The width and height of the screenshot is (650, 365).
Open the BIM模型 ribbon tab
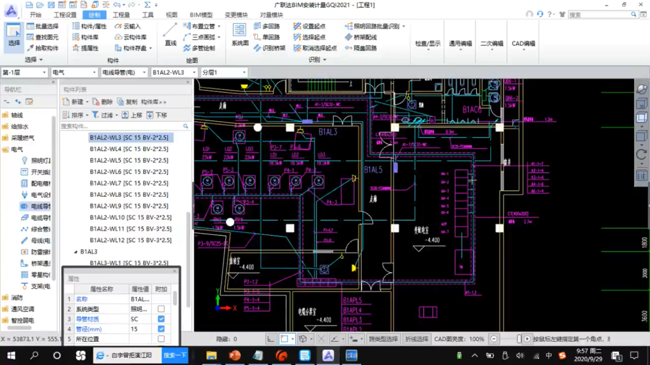click(201, 15)
